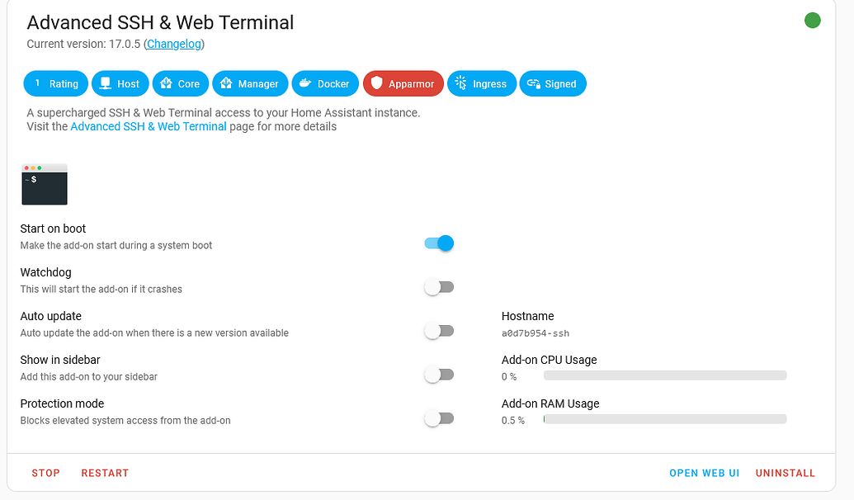Open the Changelog link

pos(174,44)
